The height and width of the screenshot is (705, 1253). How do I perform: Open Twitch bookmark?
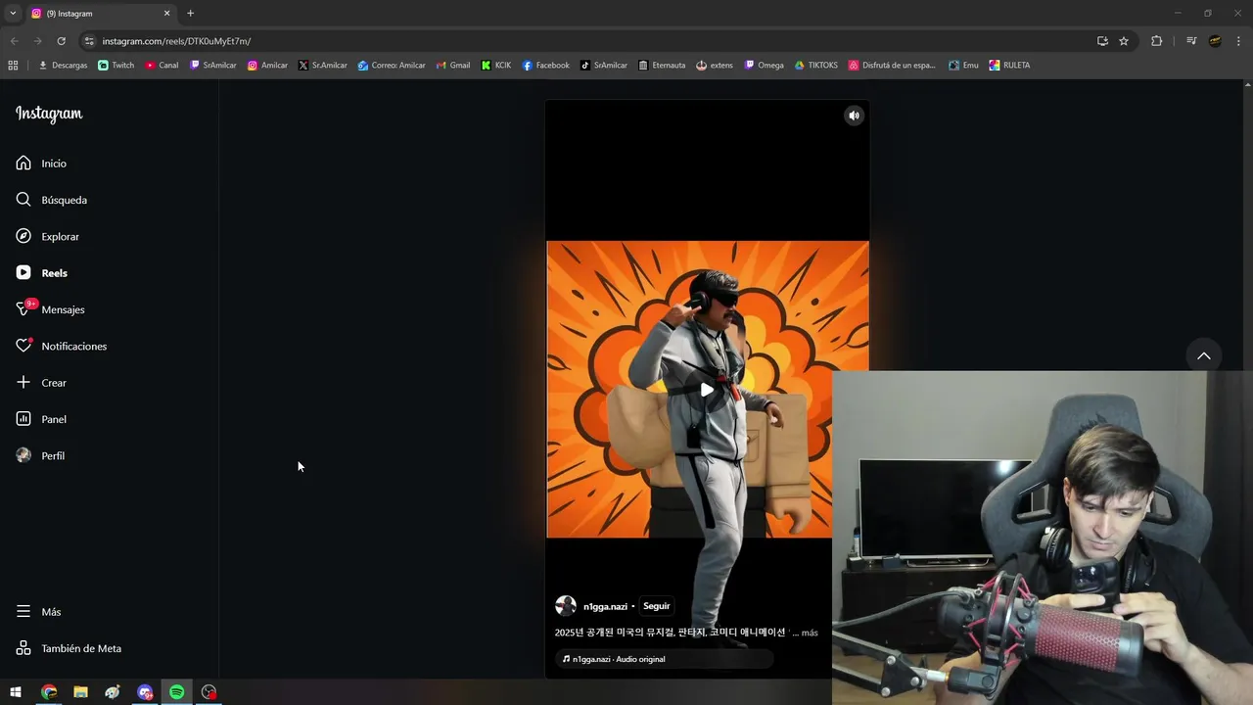(116, 66)
